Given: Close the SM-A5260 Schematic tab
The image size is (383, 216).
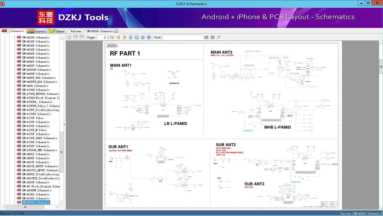Looking at the screenshot, I should [116, 31].
